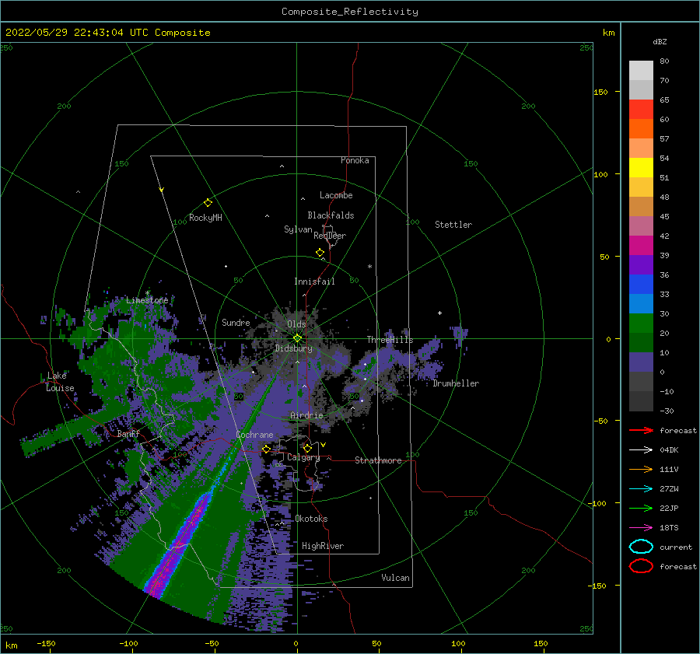The image size is (700, 654).
Task: Click the Limestone label
Action: (x=147, y=300)
